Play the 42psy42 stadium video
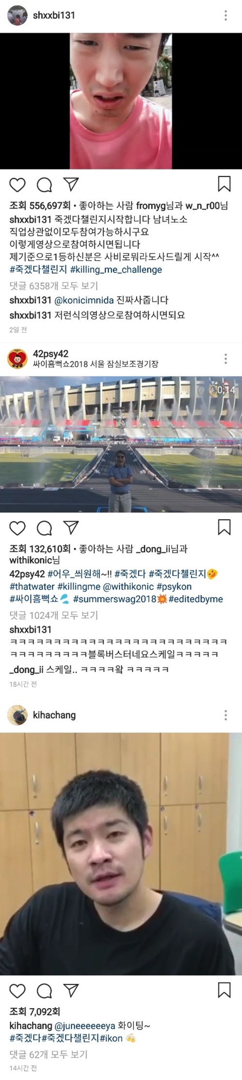Image resolution: width=242 pixels, height=1080 pixels. (x=121, y=444)
